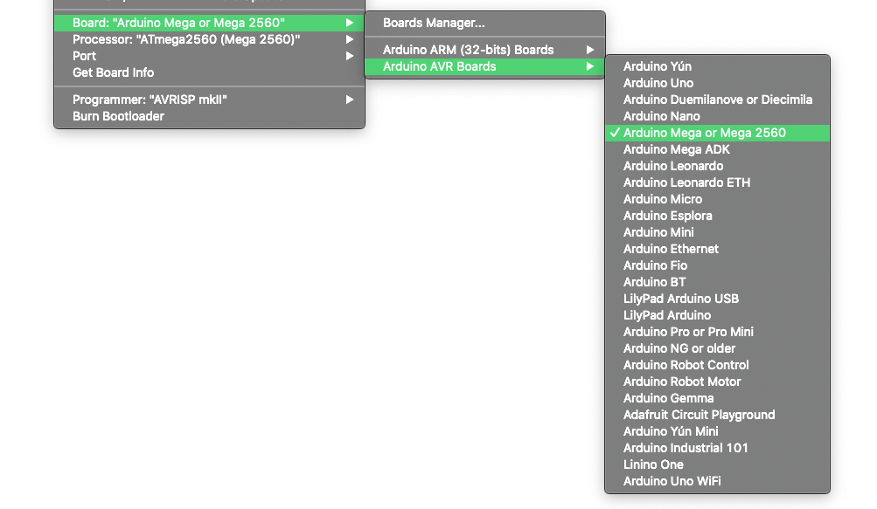Screen dimensions: 877x509
Task: Choose the plain LilyPad Arduino entry
Action: click(717, 315)
